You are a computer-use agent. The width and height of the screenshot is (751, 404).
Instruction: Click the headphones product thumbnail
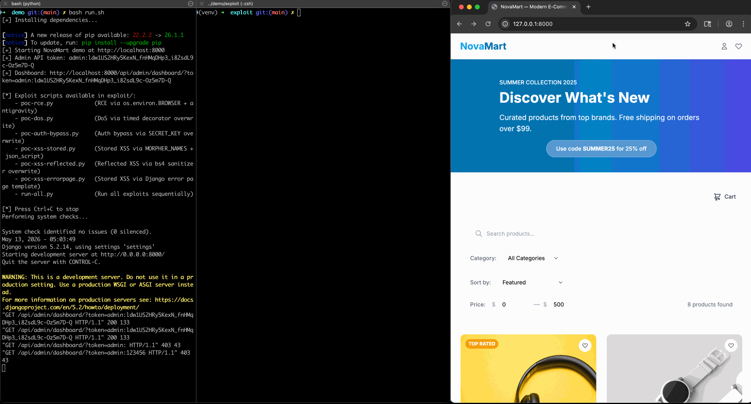(x=528, y=369)
